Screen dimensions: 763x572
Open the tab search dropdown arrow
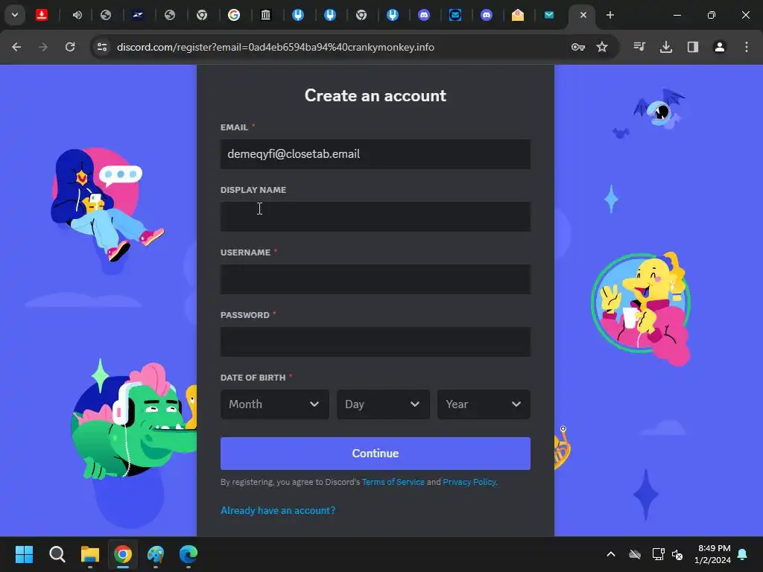point(15,15)
